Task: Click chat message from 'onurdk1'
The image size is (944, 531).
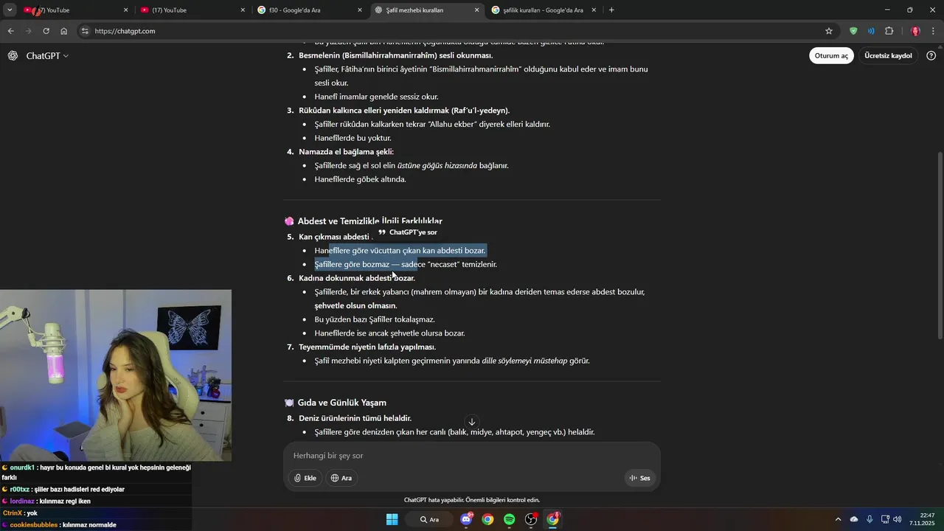Action: pos(96,473)
